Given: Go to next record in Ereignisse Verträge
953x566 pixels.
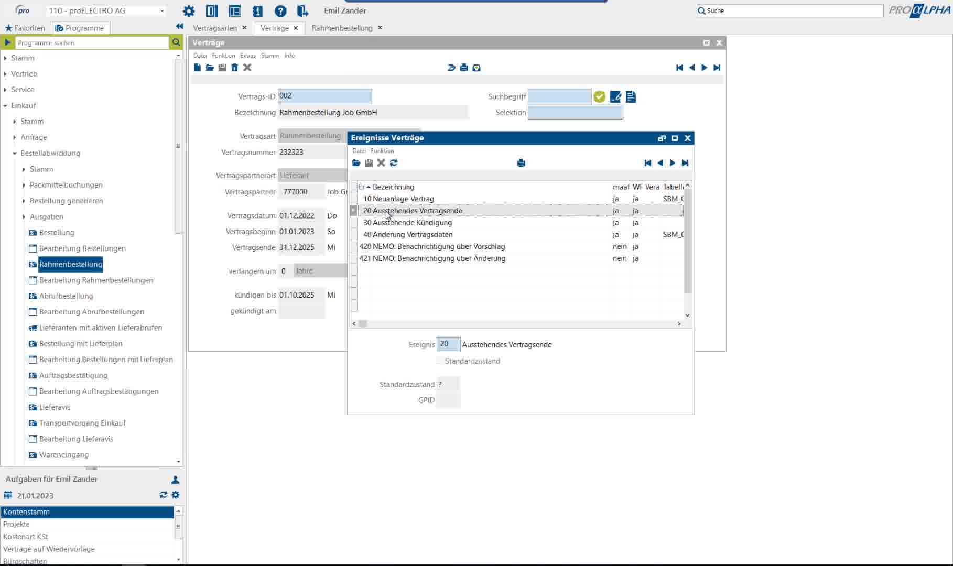Looking at the screenshot, I should click(673, 163).
